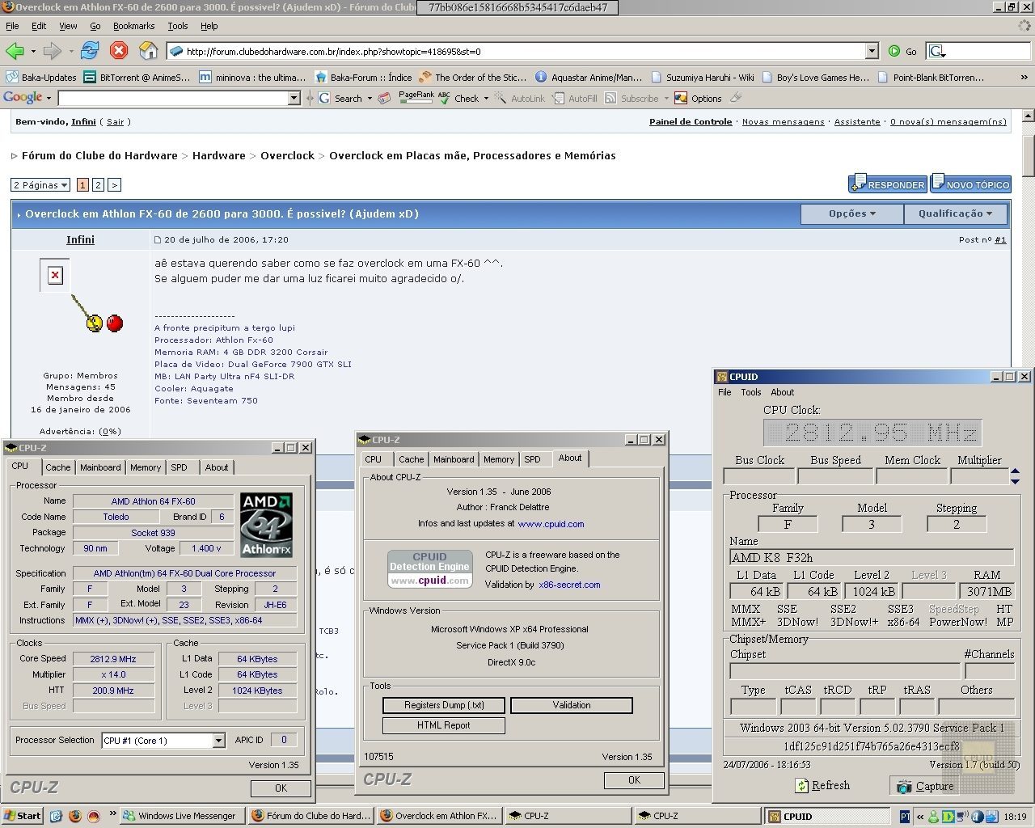Open the browser Home icon
Image resolution: width=1035 pixels, height=828 pixels.
tap(149, 51)
